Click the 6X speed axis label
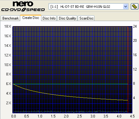The height and width of the screenshot is (119, 139). pyautogui.click(x=8, y=84)
